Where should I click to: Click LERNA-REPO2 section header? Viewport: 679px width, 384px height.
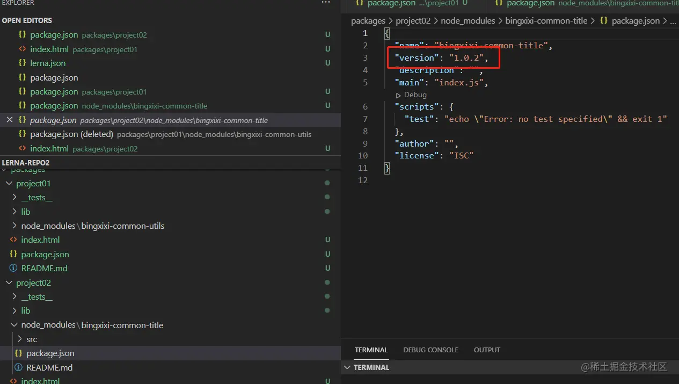click(x=26, y=163)
